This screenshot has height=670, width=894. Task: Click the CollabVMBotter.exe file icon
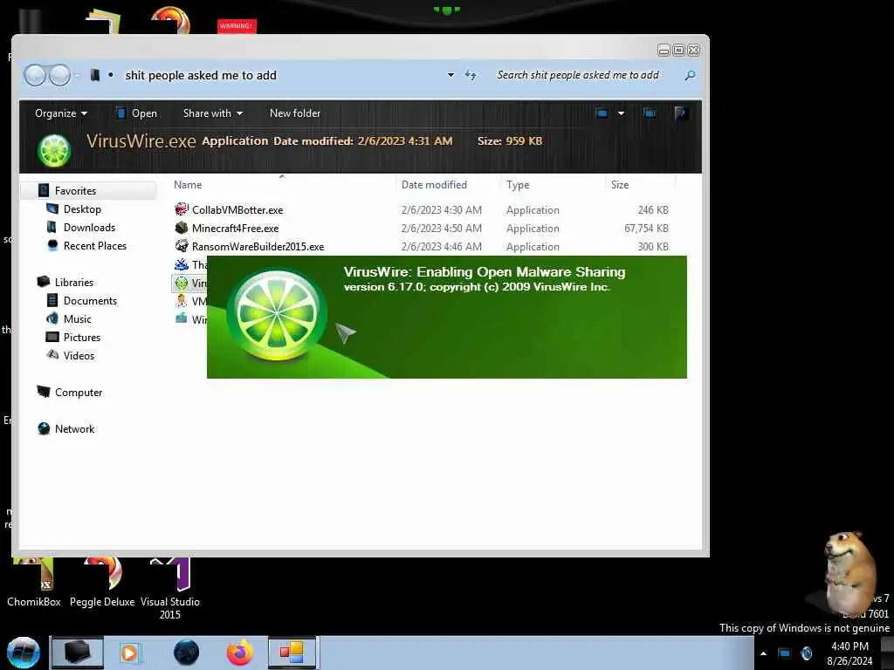click(182, 209)
